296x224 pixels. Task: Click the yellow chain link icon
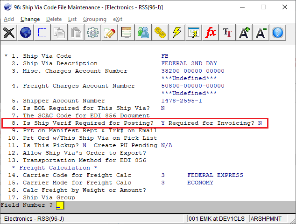[160, 33]
